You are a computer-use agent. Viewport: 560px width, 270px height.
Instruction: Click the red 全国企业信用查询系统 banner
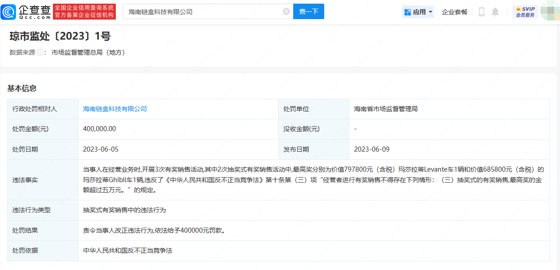[x=84, y=12]
